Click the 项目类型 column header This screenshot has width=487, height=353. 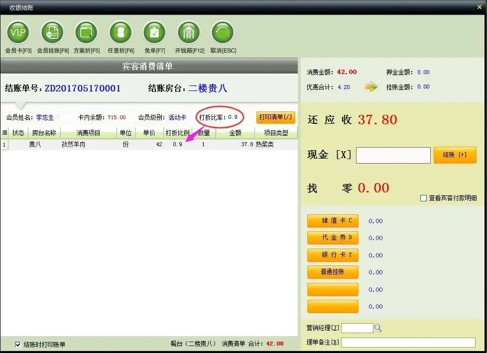pyautogui.click(x=276, y=133)
